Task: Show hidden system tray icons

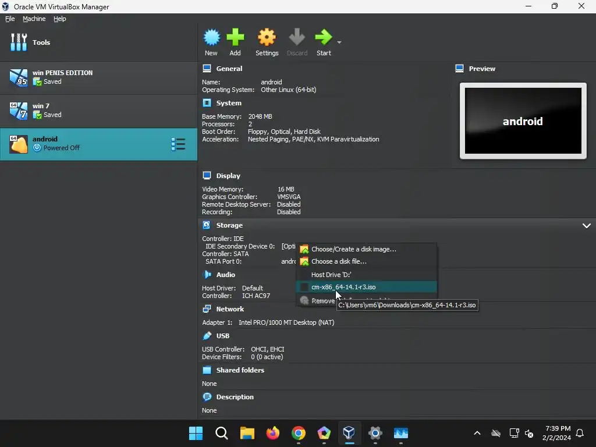Action: point(477,433)
